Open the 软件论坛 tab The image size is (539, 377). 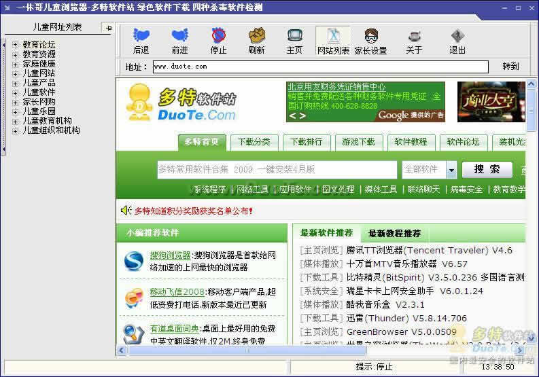pyautogui.click(x=463, y=142)
